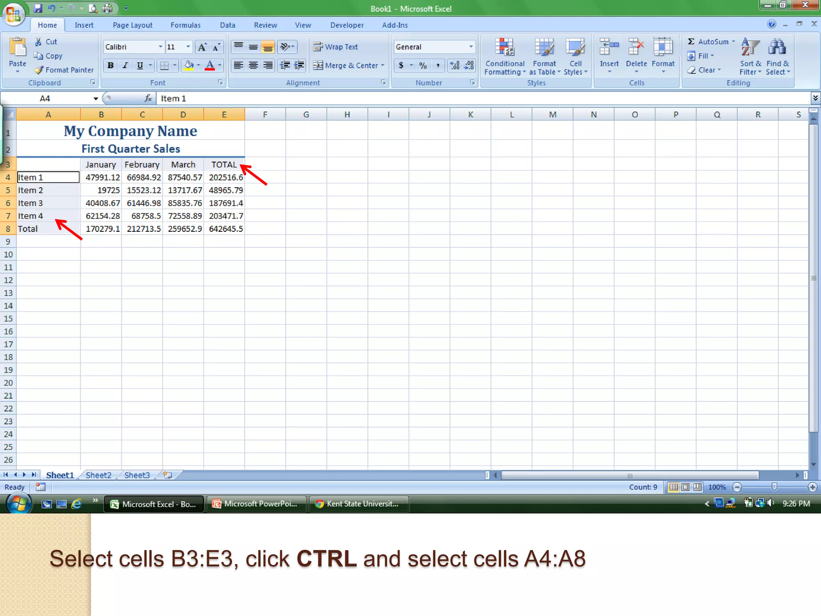Toggle Bold formatting
821x616 pixels.
point(111,65)
